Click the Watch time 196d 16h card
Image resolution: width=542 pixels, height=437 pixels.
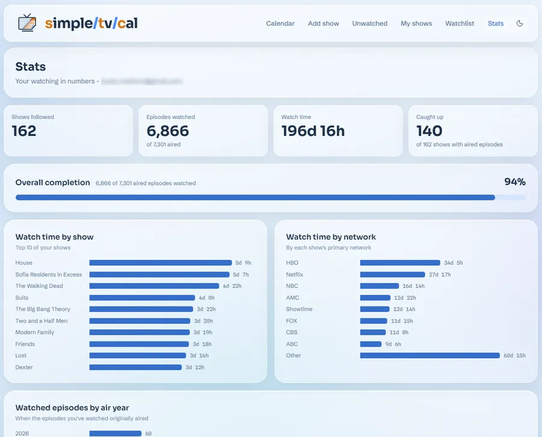tap(338, 131)
